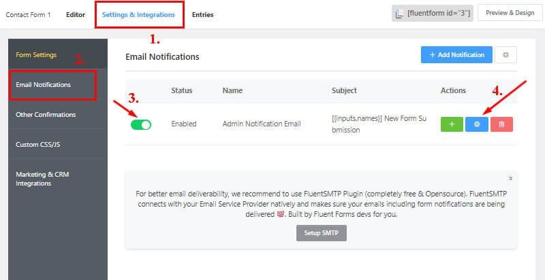Viewport: 545px width, 280px height.
Task: Duplicate notification with the green plus button
Action: [x=452, y=124]
